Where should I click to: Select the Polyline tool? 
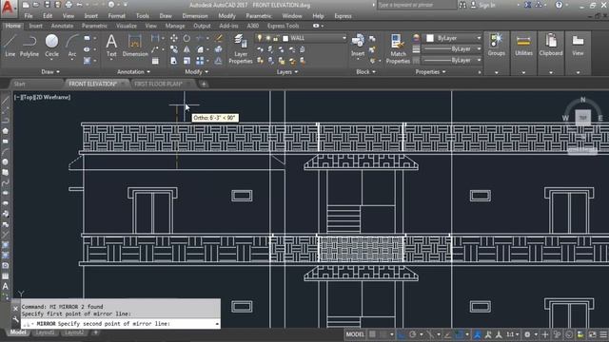29,46
